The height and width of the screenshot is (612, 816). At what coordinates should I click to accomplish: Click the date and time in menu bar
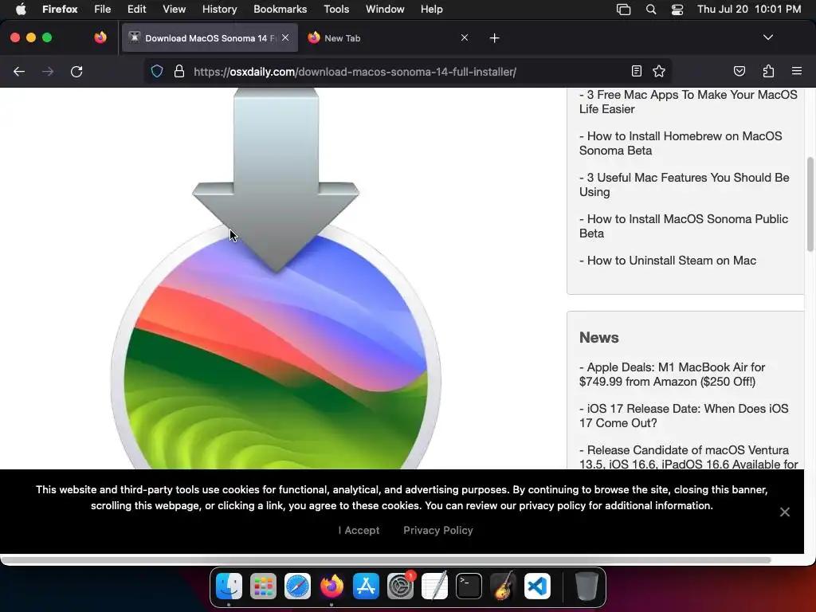749,9
